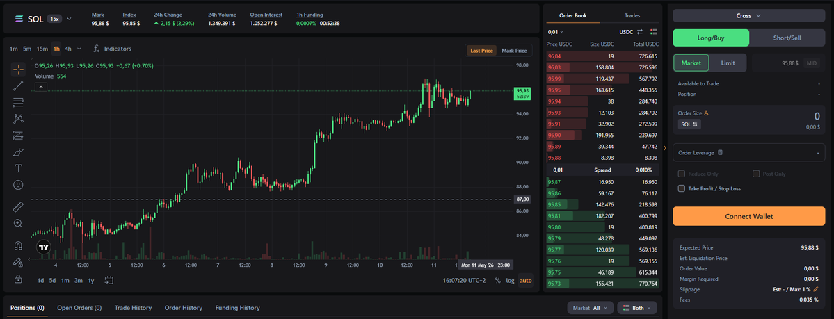This screenshot has height=319, width=834.
Task: Open the Market All filter dropdown
Action: click(591, 308)
